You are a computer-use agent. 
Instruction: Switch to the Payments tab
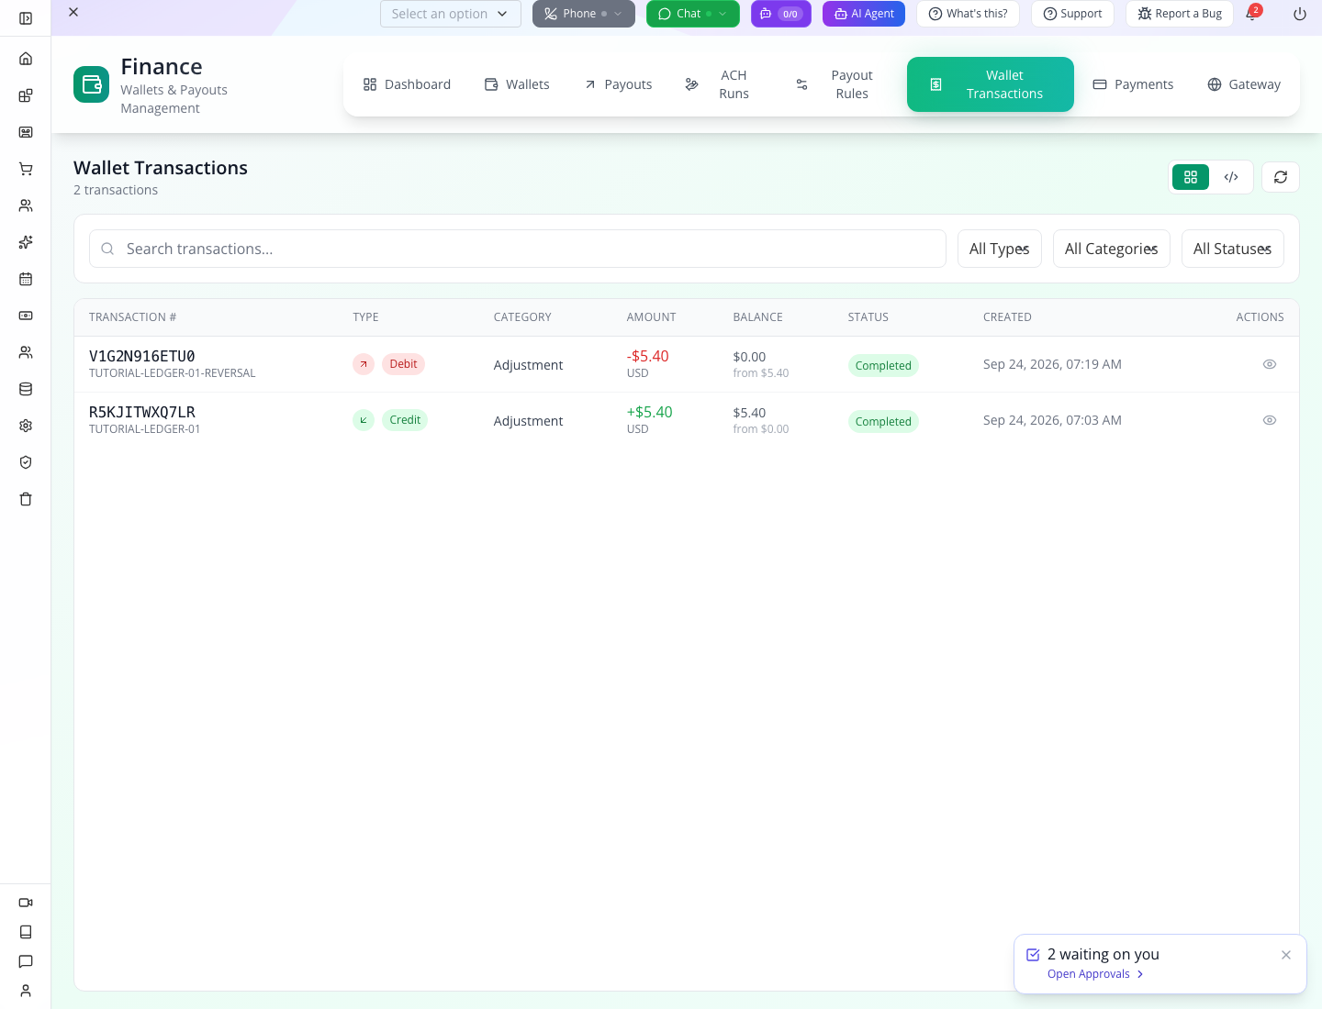click(x=1133, y=84)
